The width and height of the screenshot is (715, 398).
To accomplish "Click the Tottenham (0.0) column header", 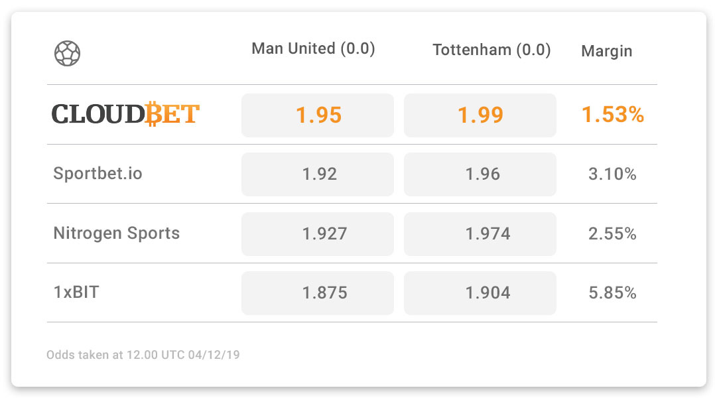I will pos(491,50).
